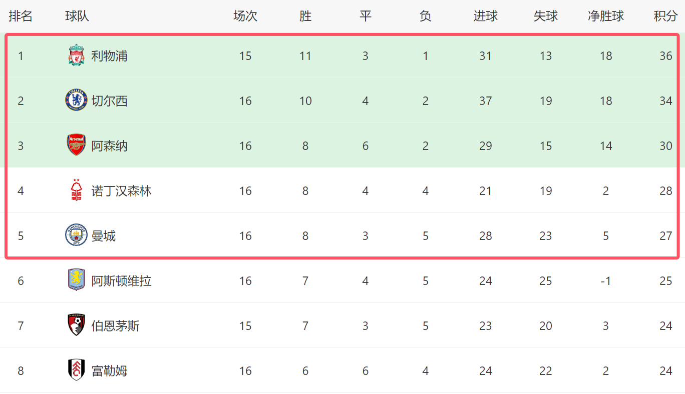
Task: Click the Manchester City crest icon
Action: click(76, 235)
